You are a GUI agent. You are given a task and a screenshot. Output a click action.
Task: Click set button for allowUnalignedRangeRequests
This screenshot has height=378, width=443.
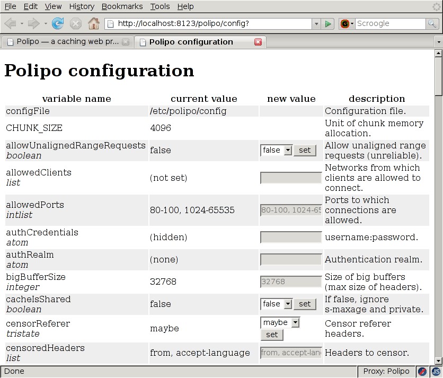(305, 150)
